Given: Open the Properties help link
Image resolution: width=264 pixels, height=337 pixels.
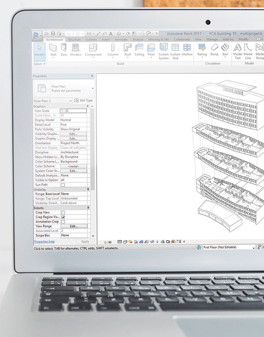Looking at the screenshot, I should pos(44,241).
